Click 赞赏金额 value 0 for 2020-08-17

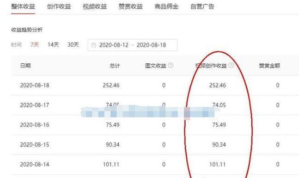click(278, 105)
